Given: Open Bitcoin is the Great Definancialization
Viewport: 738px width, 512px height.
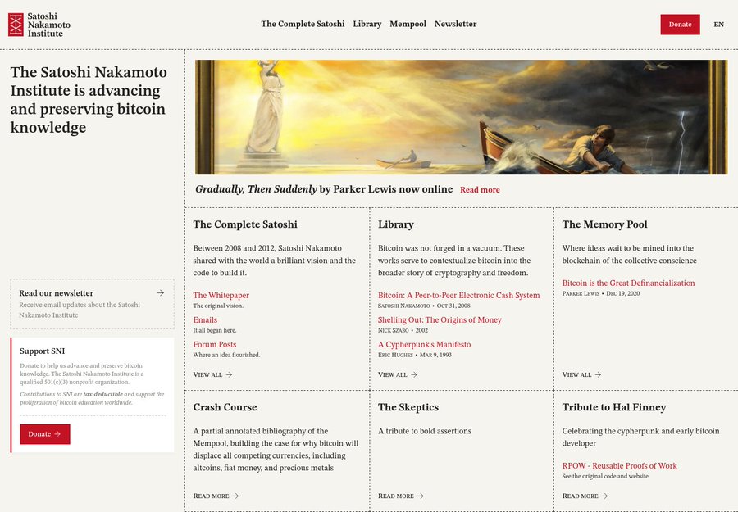Looking at the screenshot, I should tap(628, 283).
